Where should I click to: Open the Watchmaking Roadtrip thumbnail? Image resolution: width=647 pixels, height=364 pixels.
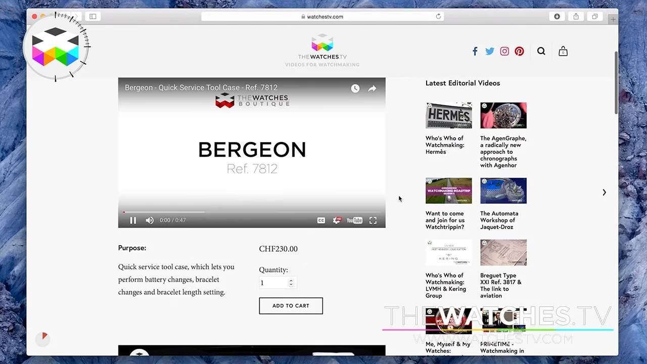[449, 191]
